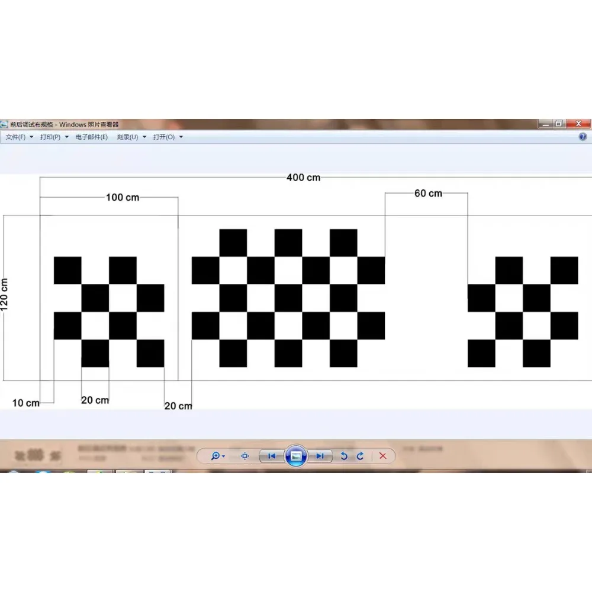Screen dimensions: 592x592
Task: Close the Photo Viewer window
Action: (x=578, y=124)
